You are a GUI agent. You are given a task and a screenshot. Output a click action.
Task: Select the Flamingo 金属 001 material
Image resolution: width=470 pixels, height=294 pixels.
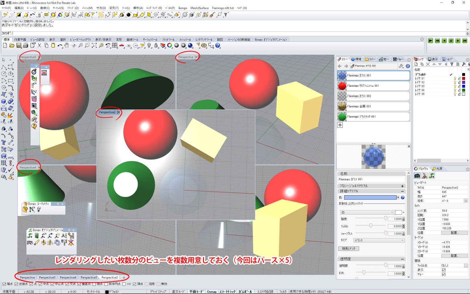pyautogui.click(x=373, y=106)
